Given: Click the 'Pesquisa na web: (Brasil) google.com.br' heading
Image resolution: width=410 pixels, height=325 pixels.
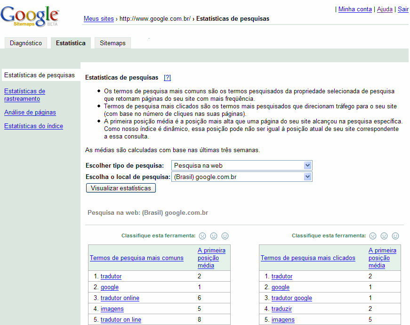Looking at the screenshot, I should click(148, 212).
